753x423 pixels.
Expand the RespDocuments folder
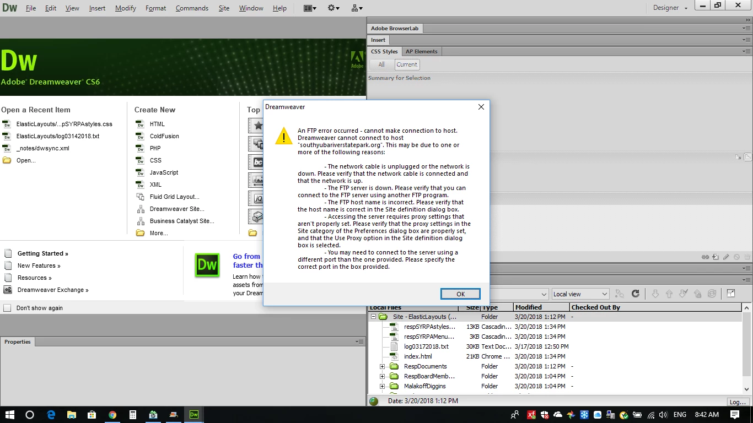(382, 366)
